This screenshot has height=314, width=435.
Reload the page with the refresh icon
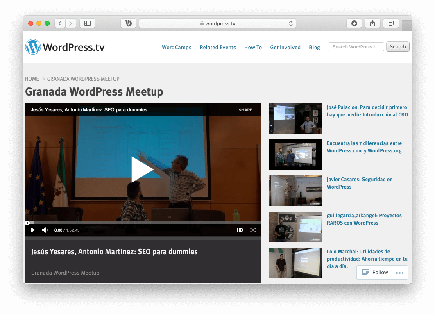coord(291,23)
